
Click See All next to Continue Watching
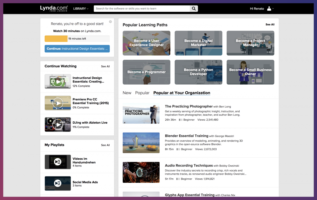(x=105, y=66)
